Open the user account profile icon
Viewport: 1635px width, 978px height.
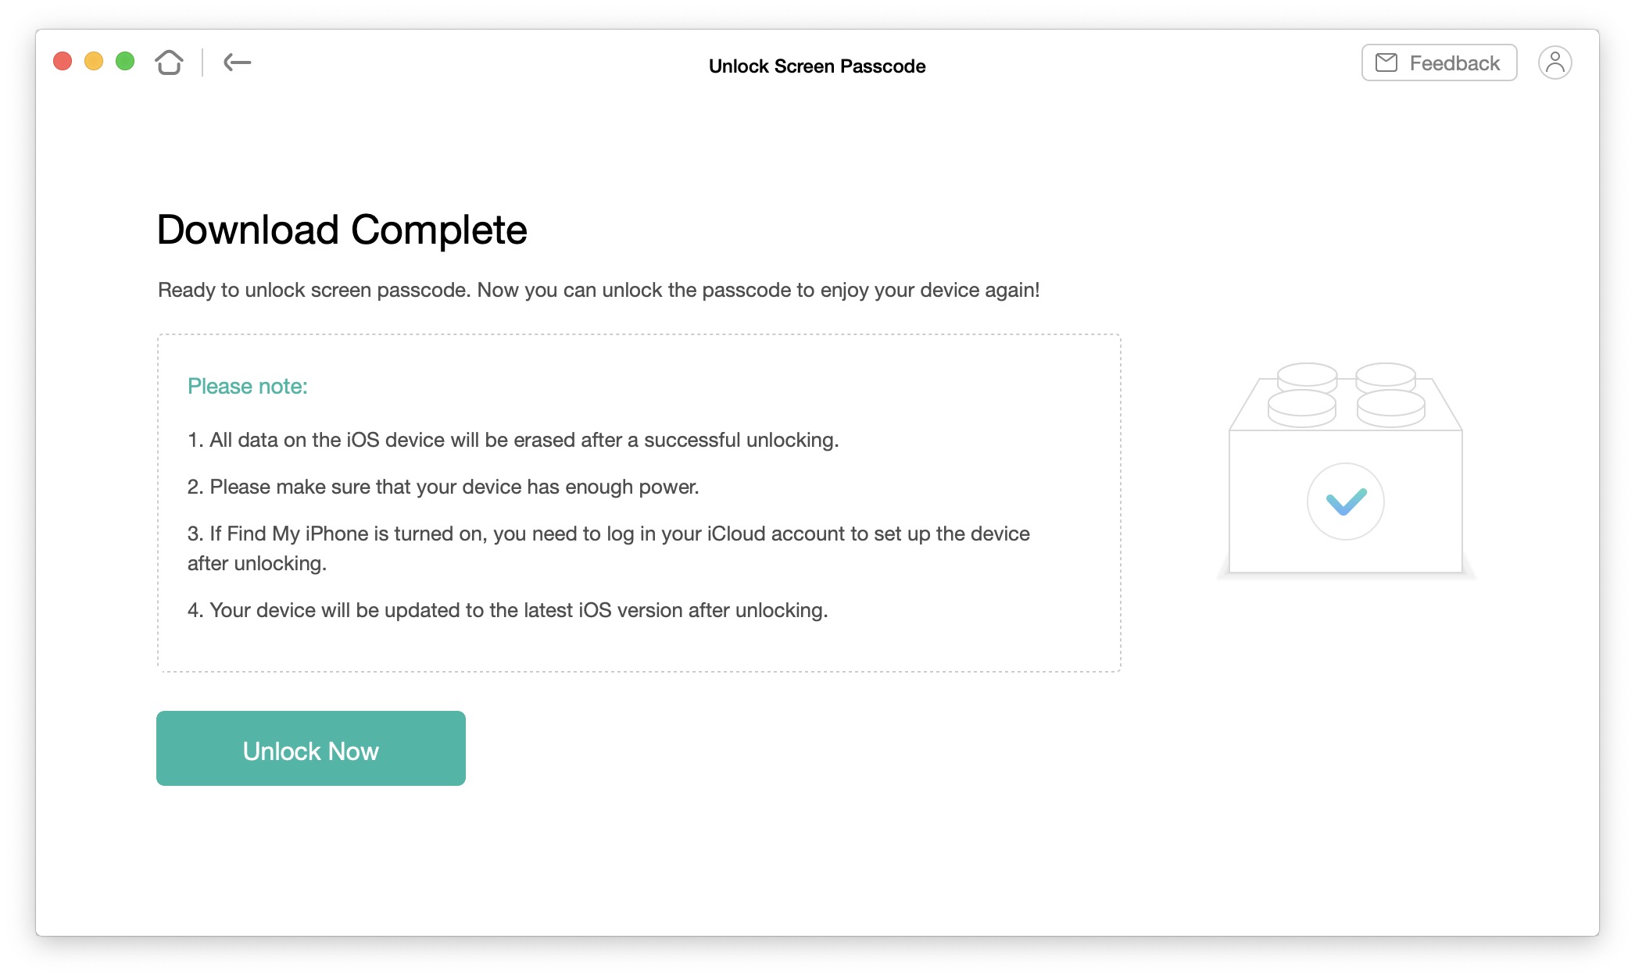(x=1555, y=62)
